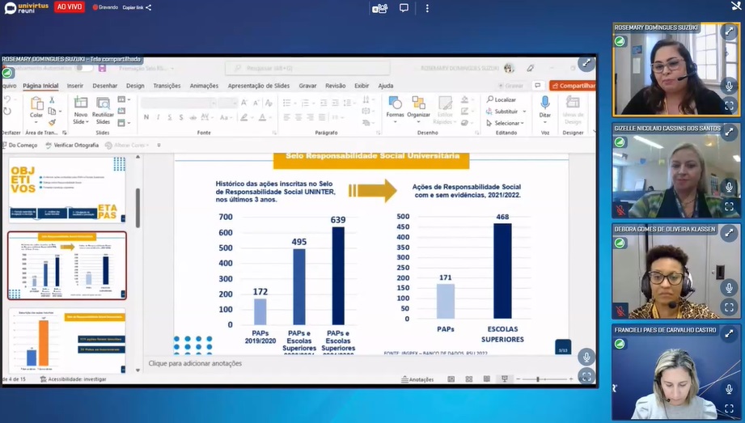Viewport: 745px width, 423px height.
Task: Open Novo Slide dropdown arrow
Action: point(87,122)
